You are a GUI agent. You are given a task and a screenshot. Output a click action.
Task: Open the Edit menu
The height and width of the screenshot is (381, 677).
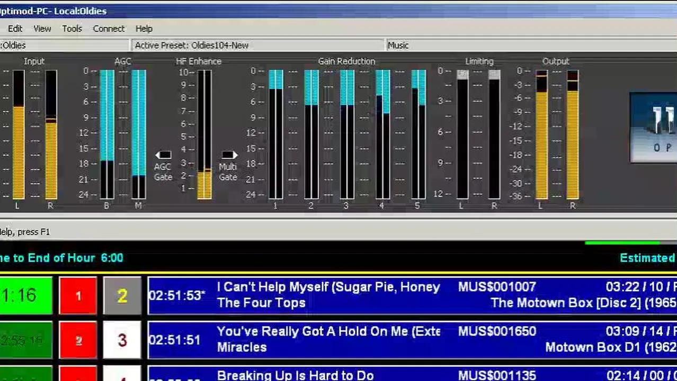tap(15, 29)
